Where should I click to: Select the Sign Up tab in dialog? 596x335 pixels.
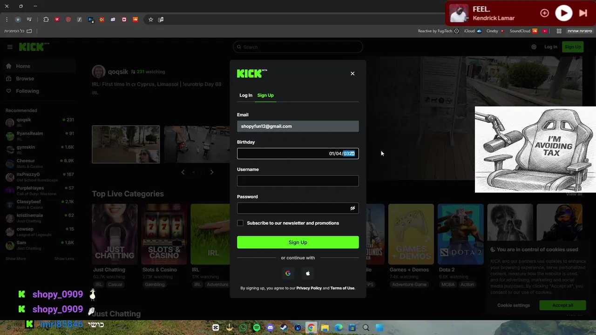pyautogui.click(x=265, y=95)
